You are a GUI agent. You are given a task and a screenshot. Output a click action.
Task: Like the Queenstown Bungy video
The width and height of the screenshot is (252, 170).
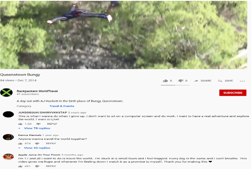[x=165, y=81]
